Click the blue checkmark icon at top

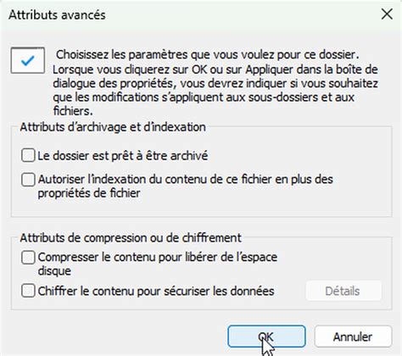pos(28,60)
